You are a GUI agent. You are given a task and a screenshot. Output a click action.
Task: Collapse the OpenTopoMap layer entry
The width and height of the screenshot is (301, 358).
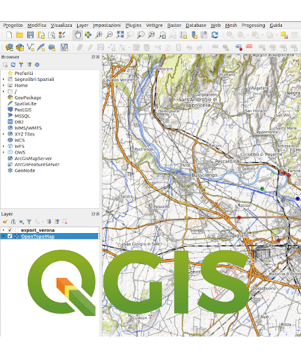4,236
